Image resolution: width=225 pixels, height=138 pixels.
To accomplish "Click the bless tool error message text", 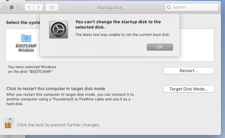I will 122,35.
